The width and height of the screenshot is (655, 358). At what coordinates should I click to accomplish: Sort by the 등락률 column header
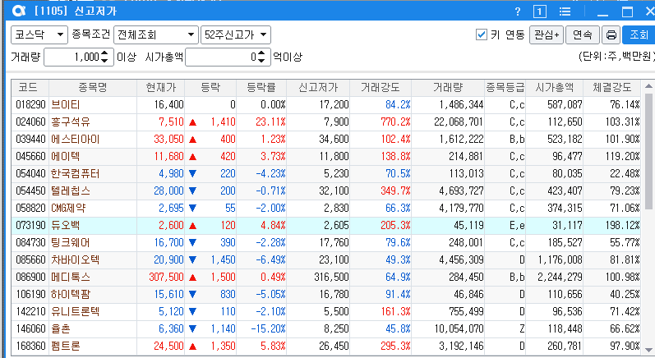click(261, 88)
